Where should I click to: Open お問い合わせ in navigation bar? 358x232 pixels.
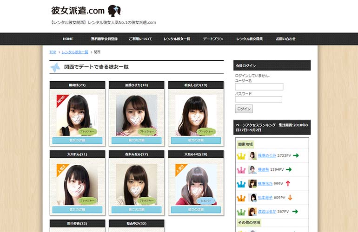285,39
